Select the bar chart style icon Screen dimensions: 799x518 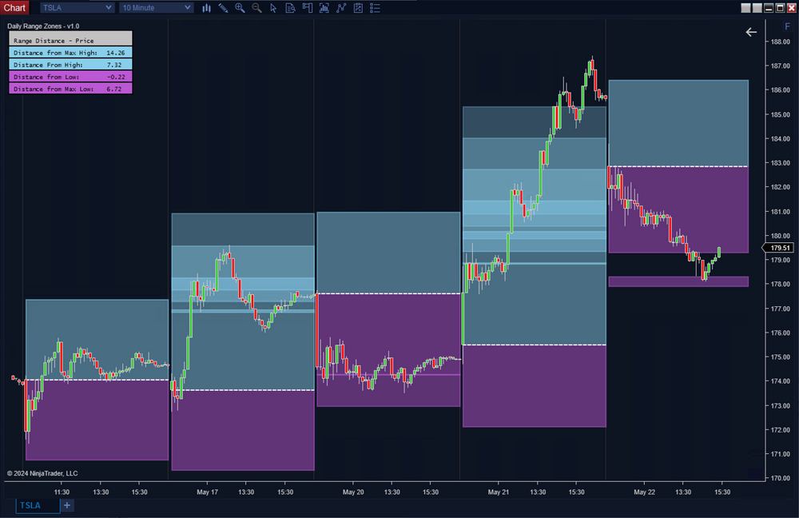coord(207,8)
